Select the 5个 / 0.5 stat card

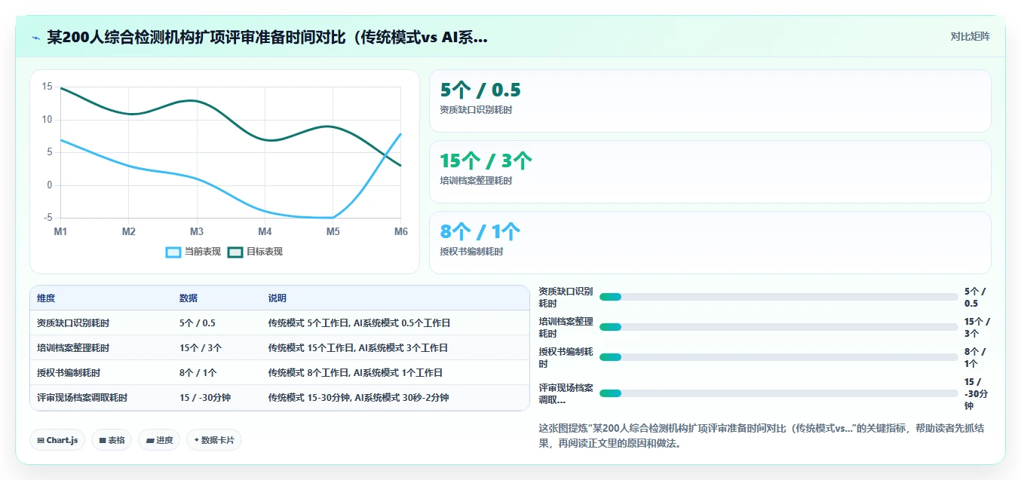[x=710, y=101]
